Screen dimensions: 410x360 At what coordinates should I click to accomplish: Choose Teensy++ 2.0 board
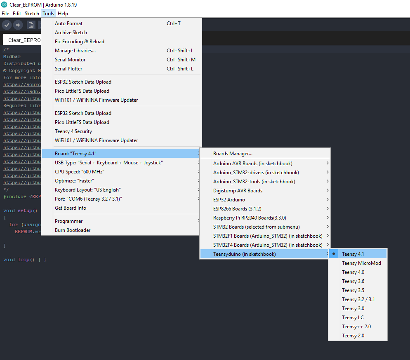tap(358, 327)
